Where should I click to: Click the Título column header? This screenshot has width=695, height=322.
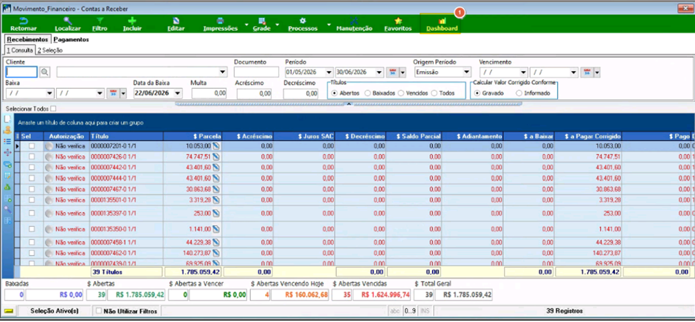[126, 136]
